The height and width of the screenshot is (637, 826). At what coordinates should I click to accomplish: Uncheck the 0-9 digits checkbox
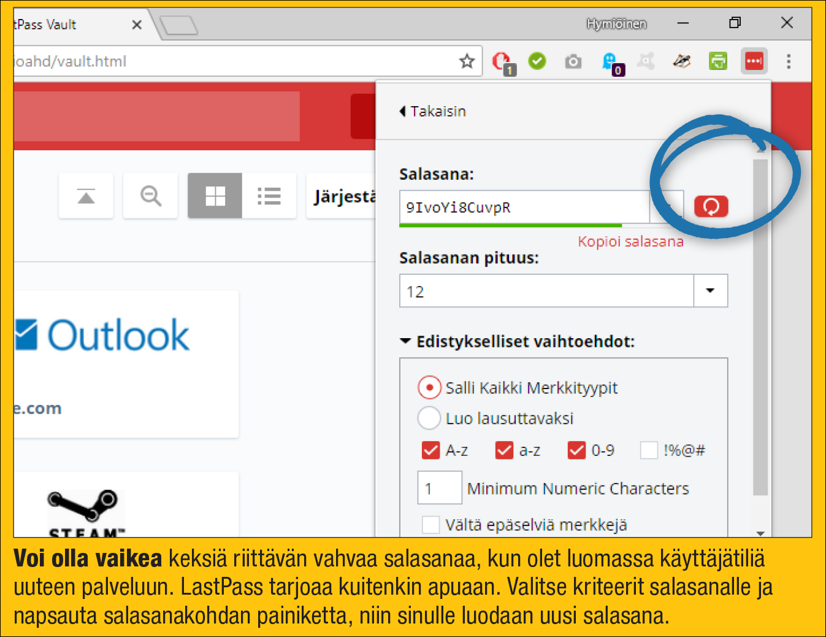pyautogui.click(x=576, y=450)
